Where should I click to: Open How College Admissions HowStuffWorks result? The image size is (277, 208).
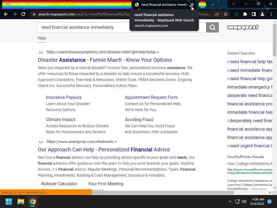coord(250,164)
